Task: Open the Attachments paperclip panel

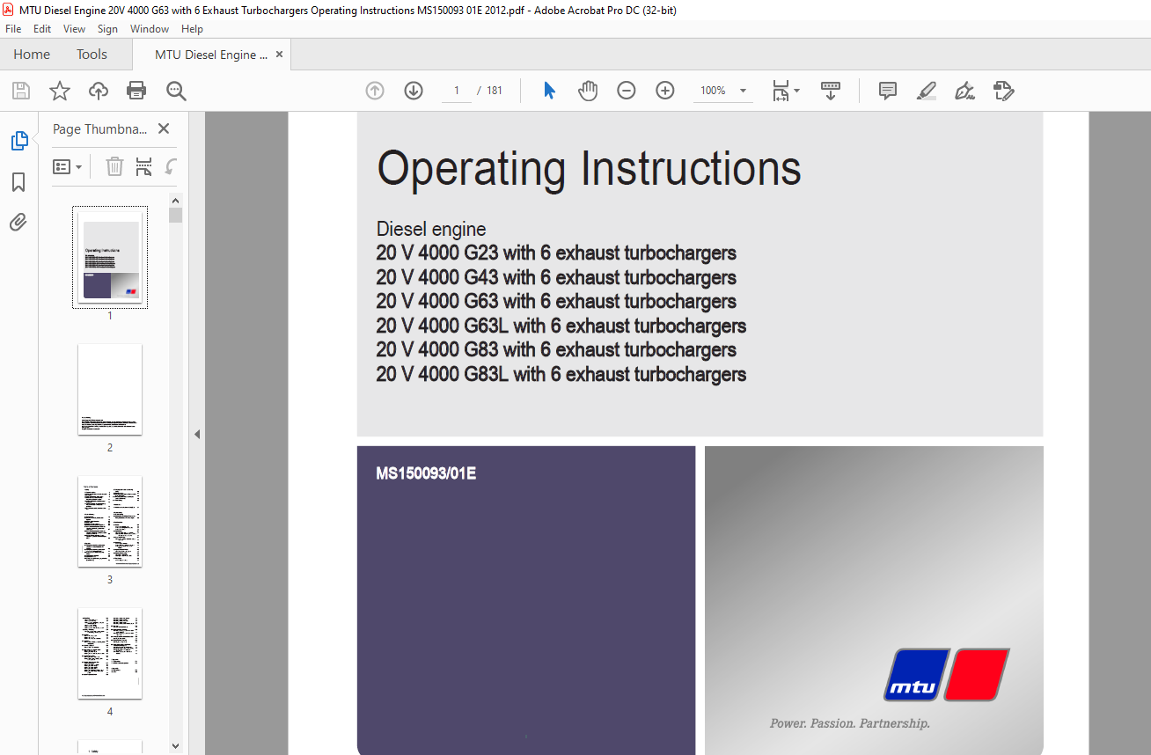Action: (x=18, y=223)
